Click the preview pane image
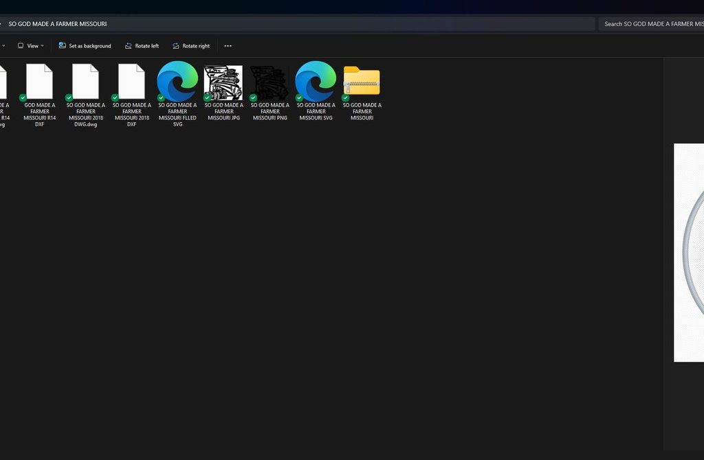 pos(688,252)
